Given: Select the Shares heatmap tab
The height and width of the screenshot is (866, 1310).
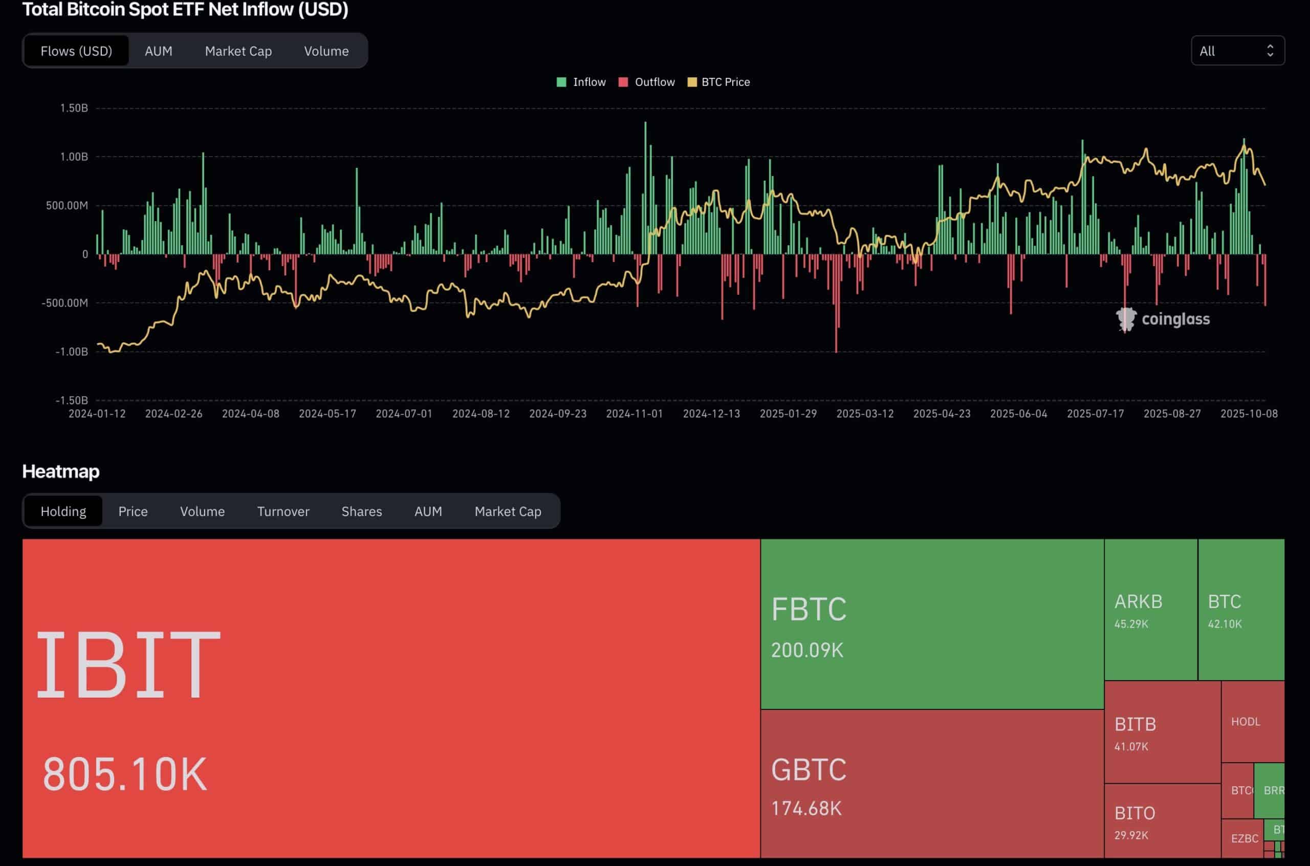Looking at the screenshot, I should [x=361, y=511].
